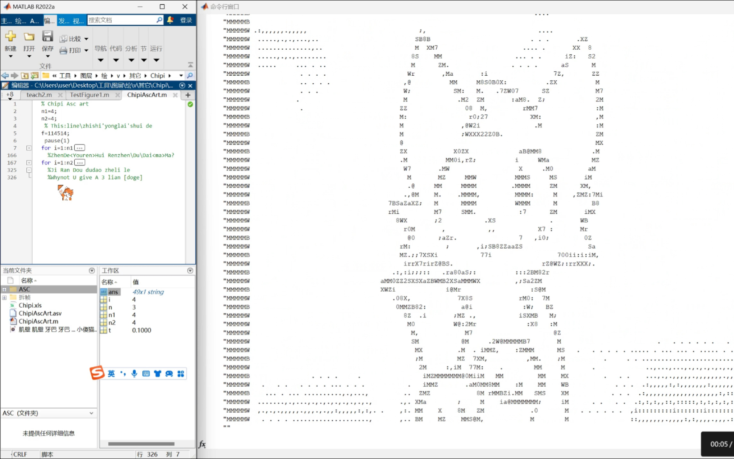Go forward with the gray right arrow

coord(14,76)
